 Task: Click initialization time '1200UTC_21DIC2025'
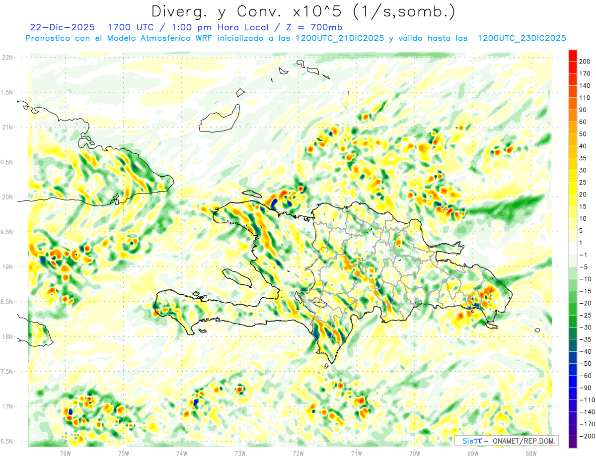point(340,38)
